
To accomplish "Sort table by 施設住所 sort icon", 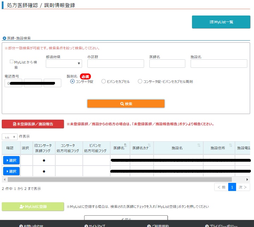I will 231,145.
